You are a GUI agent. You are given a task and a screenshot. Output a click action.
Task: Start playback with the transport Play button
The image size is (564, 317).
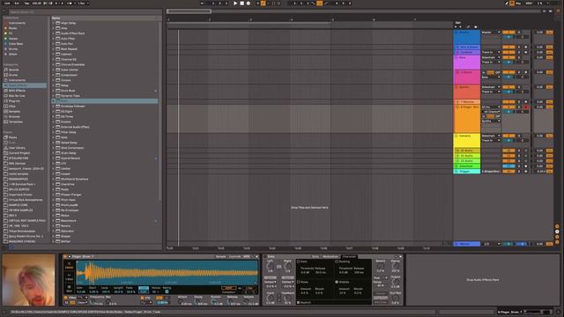235,4
